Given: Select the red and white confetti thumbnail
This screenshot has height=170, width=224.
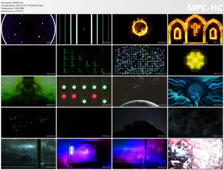Looking at the screenshot, I should click(195, 154).
